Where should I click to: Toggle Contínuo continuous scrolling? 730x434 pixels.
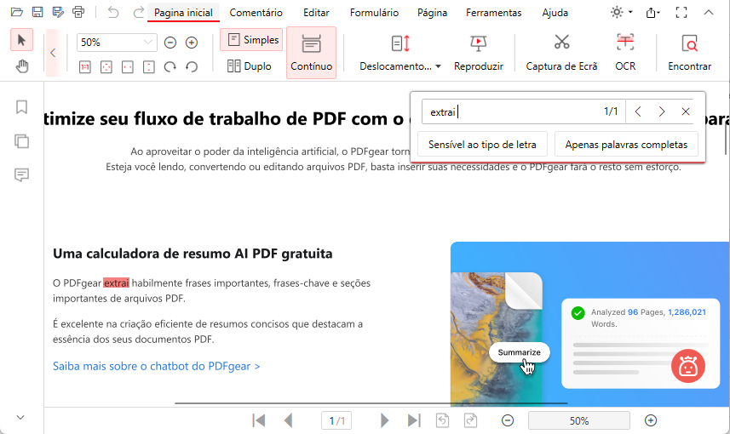[x=311, y=53]
